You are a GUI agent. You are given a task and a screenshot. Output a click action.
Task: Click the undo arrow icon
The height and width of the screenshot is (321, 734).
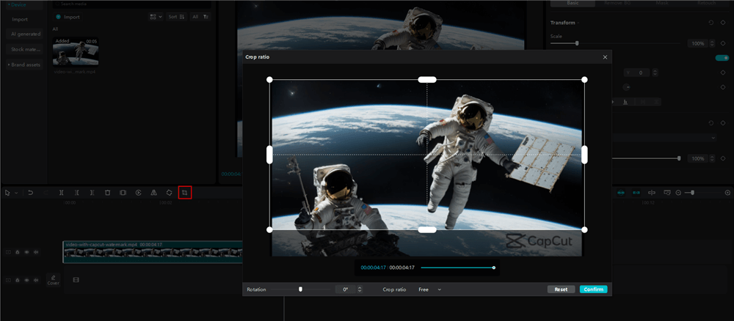30,193
